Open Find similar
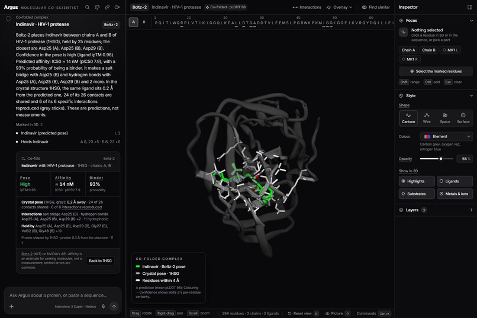 pyautogui.click(x=376, y=7)
